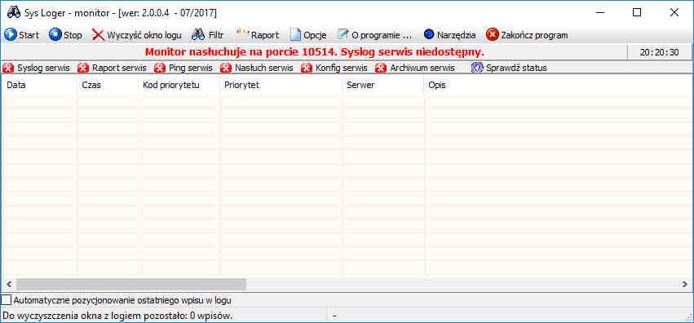Open the Raport function

point(265,35)
